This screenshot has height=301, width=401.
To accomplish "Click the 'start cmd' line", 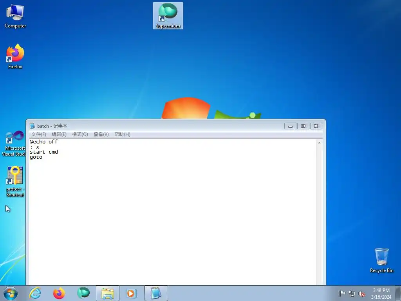I will click(44, 152).
